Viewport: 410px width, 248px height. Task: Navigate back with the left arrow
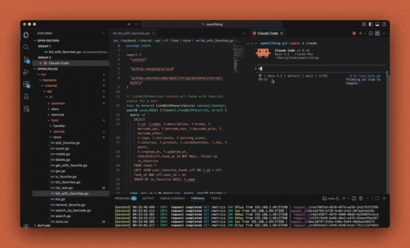(129, 24)
